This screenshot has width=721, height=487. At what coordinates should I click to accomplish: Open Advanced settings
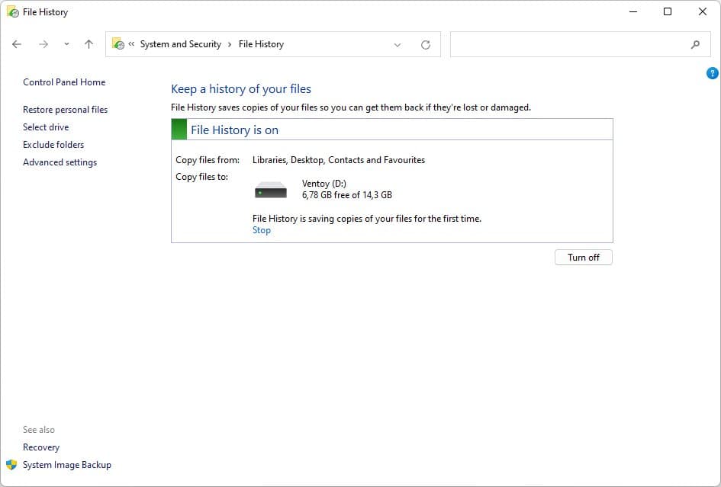pos(60,162)
